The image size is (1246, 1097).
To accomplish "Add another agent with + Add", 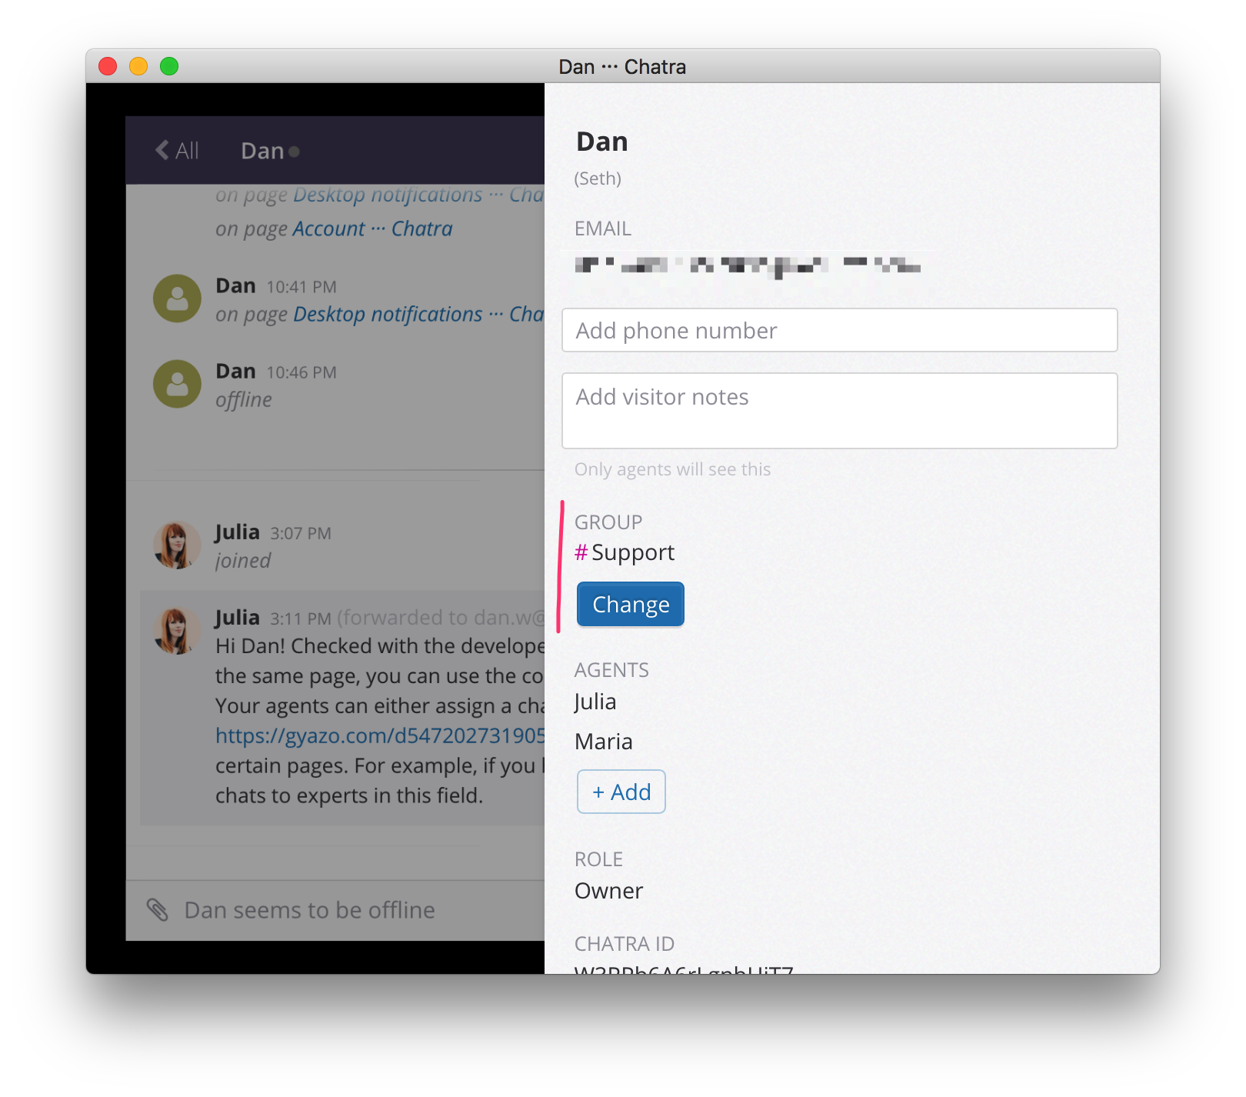I will (x=621, y=792).
